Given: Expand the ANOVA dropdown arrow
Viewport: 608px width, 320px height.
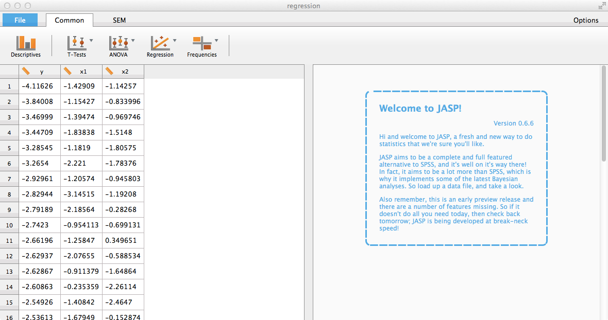Looking at the screenshot, I should (133, 40).
